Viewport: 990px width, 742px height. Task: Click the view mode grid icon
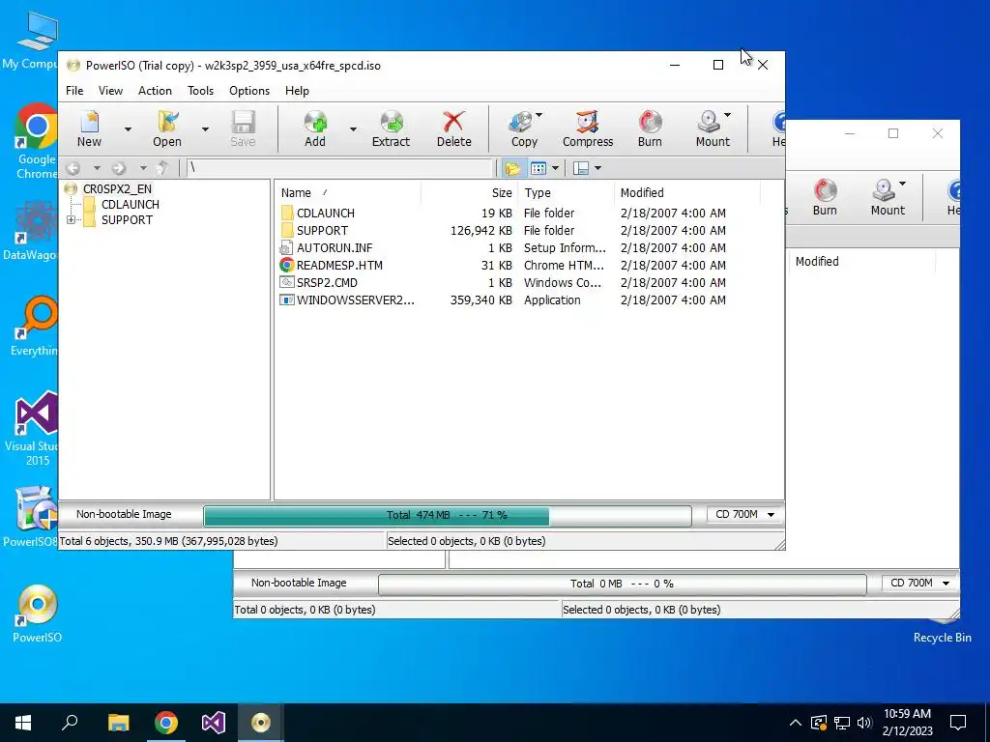coord(539,168)
